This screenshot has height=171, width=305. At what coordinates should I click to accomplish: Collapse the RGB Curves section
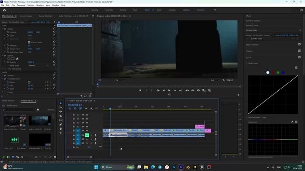click(x=247, y=63)
